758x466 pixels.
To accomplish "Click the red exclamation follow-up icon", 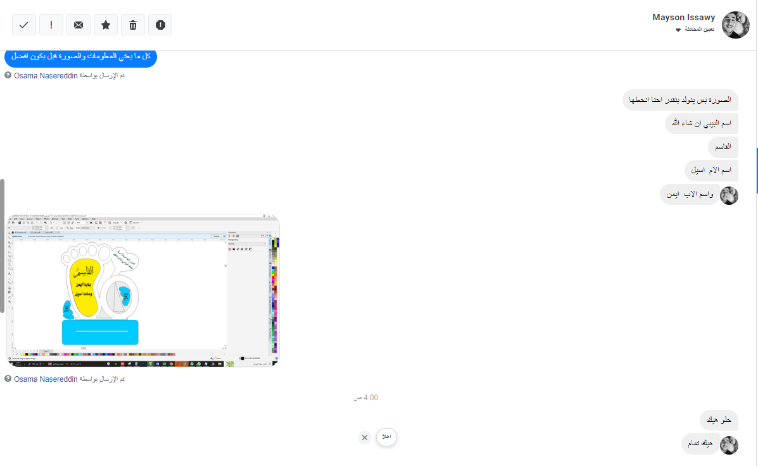I will pyautogui.click(x=51, y=25).
